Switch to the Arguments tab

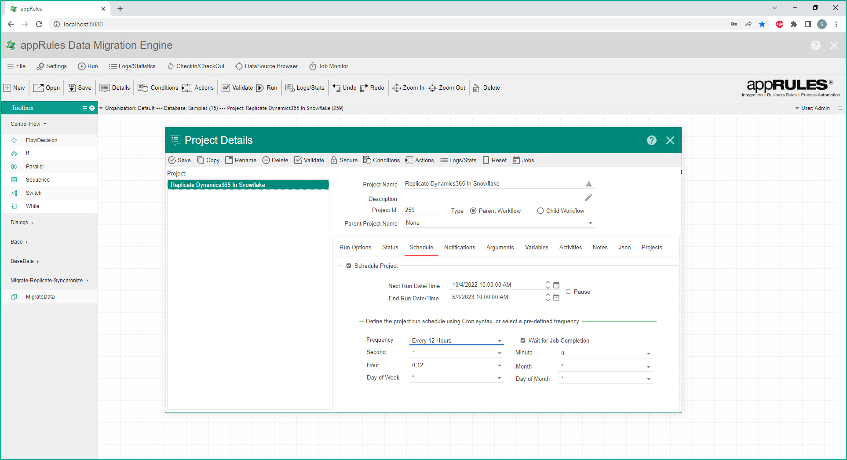coord(500,248)
